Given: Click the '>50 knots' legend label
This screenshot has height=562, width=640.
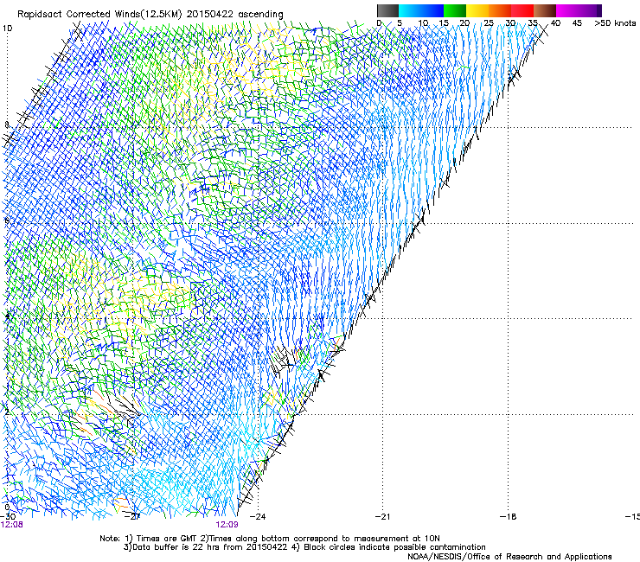Looking at the screenshot, I should click(x=615, y=23).
